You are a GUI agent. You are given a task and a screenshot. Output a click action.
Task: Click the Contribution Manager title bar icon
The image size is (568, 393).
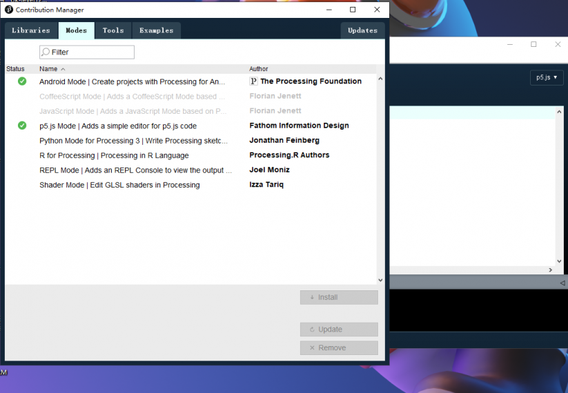(9, 10)
